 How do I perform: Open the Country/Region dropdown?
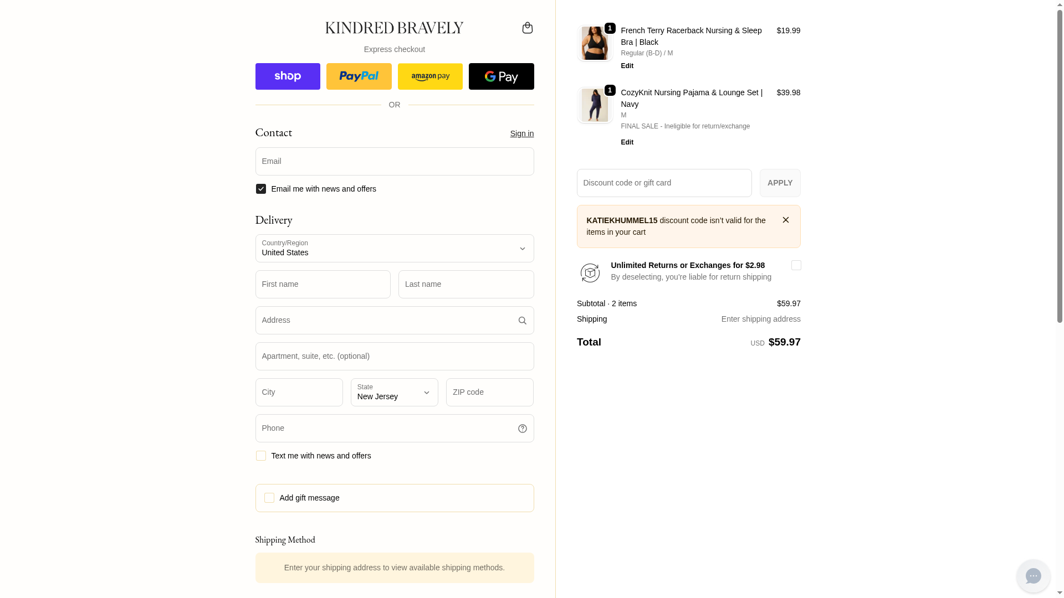coord(394,249)
